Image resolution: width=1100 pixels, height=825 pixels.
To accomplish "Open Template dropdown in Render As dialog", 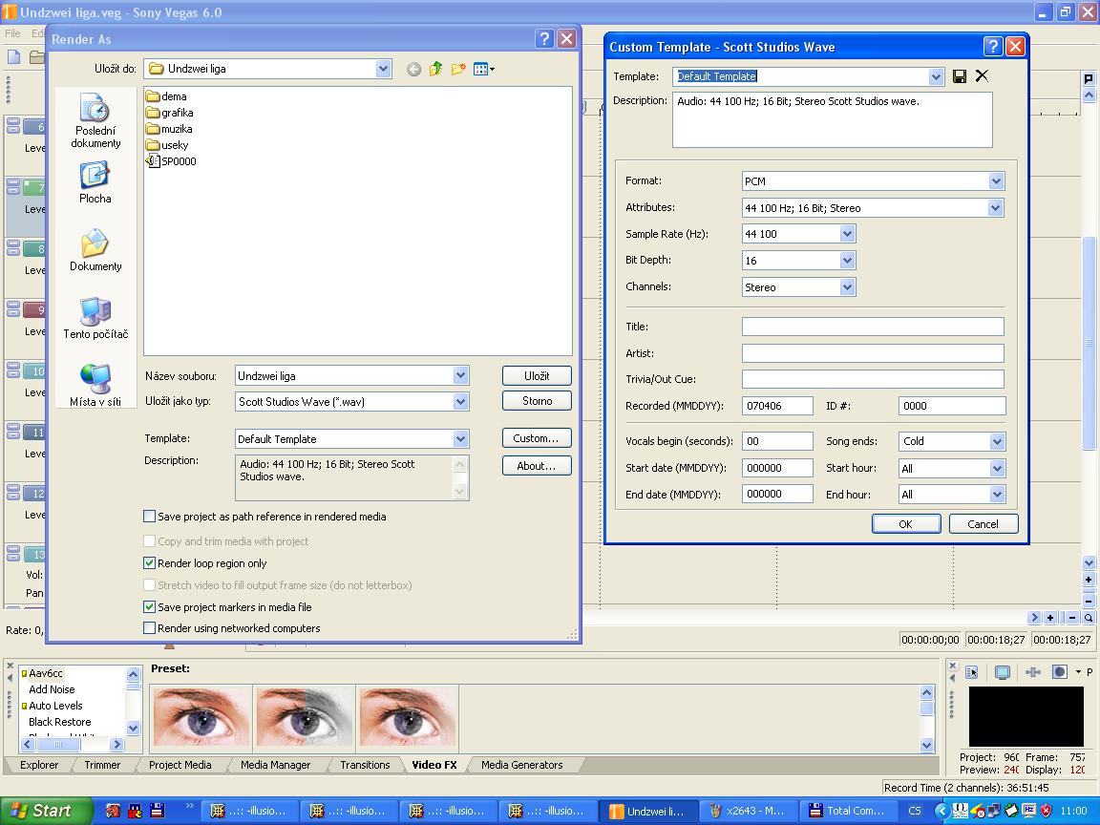I will [460, 438].
